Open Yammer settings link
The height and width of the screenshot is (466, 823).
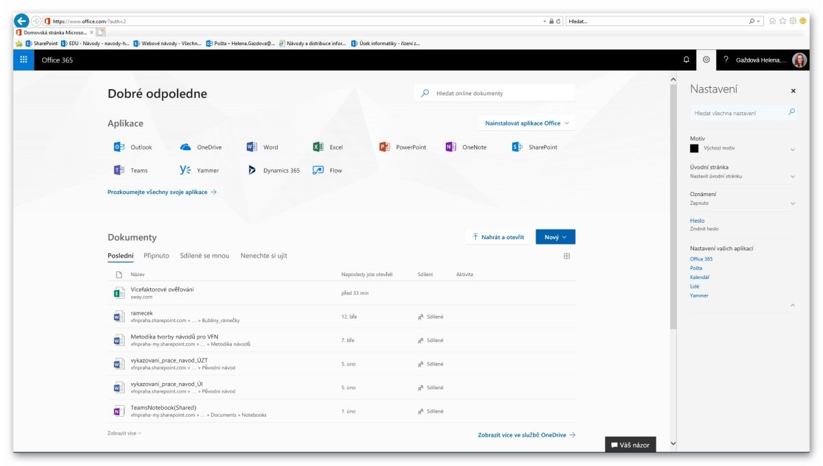coord(700,295)
